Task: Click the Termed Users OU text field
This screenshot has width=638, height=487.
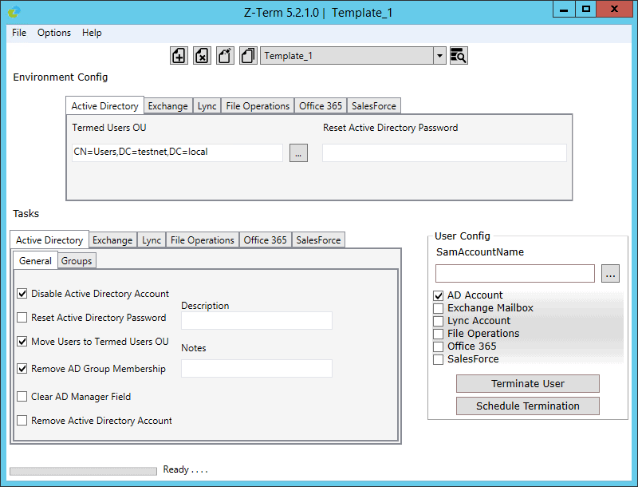Action: point(177,152)
